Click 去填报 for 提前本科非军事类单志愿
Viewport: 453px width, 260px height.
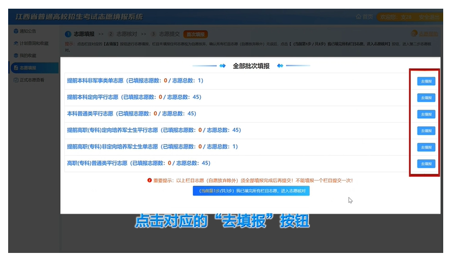tap(426, 81)
